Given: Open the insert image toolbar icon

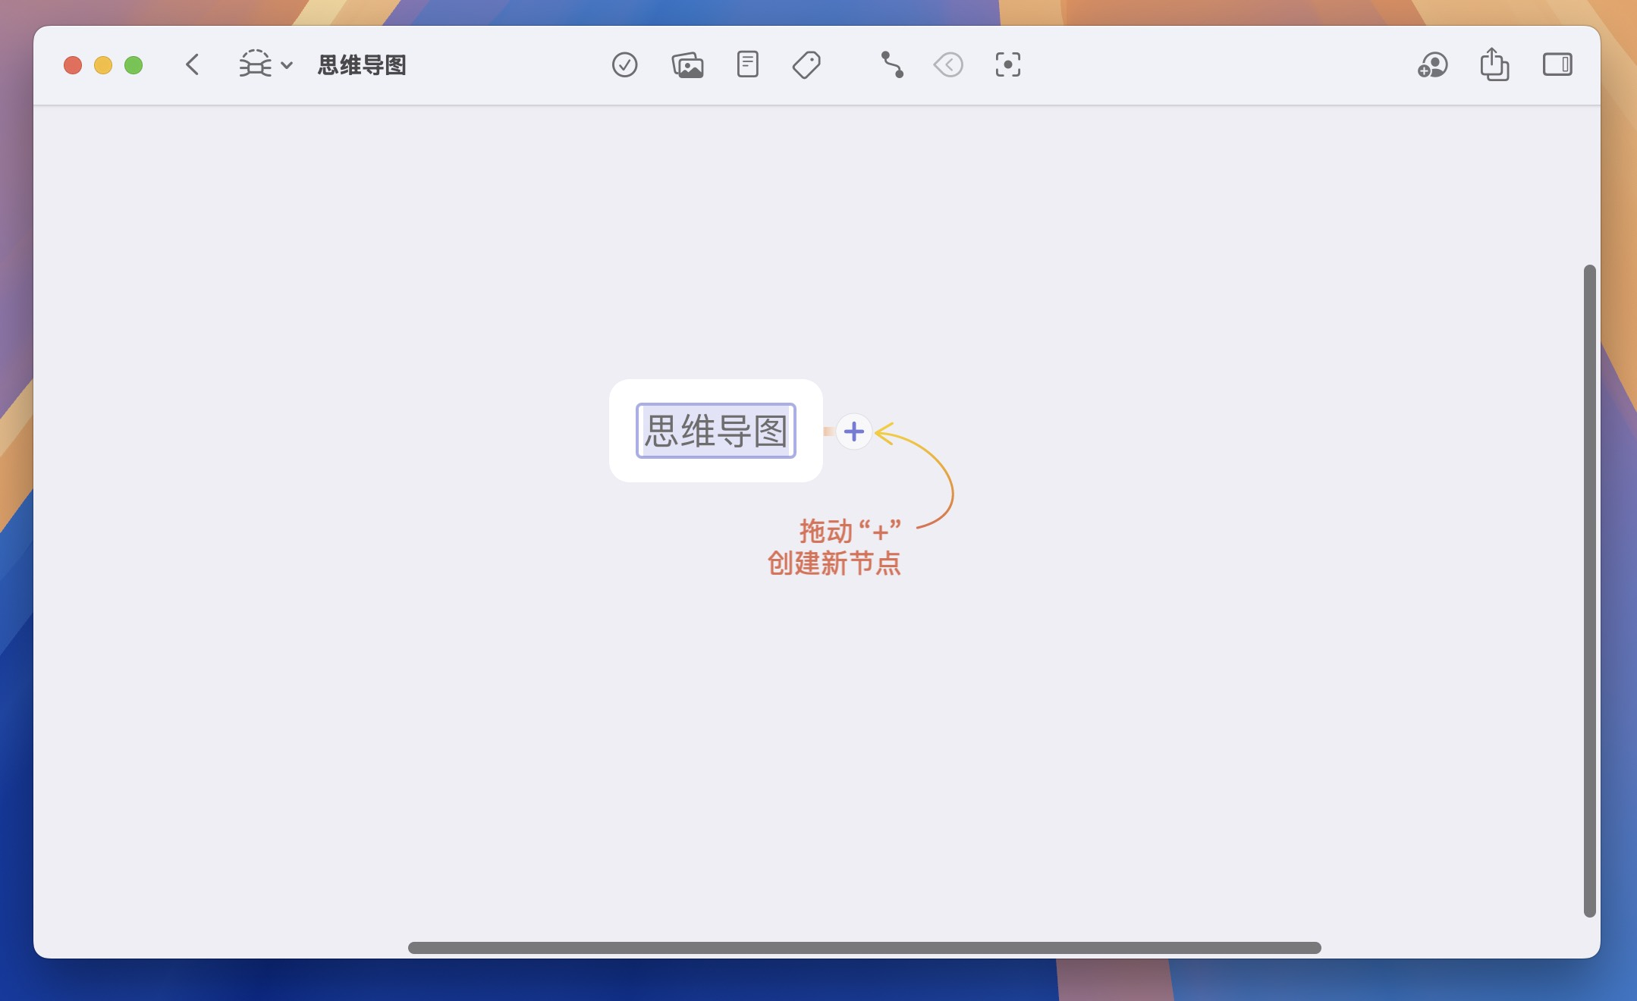Looking at the screenshot, I should 687,65.
